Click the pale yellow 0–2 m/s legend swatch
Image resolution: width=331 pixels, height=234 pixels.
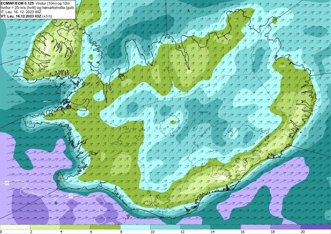coord(15,227)
